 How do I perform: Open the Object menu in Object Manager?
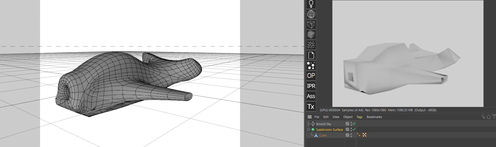(348, 117)
